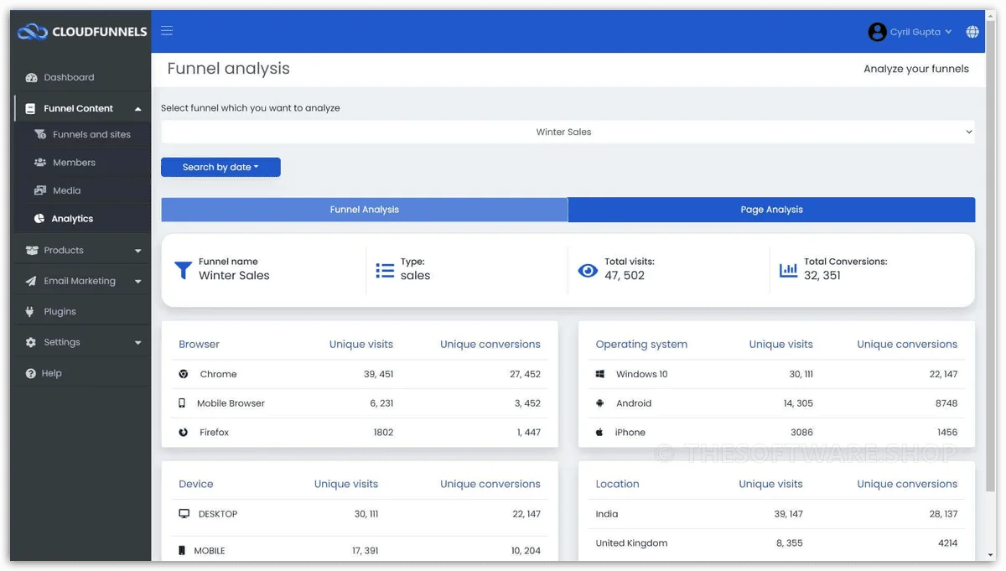Click the United Kingdom location label
Screen dimensions: 1006x571
(631, 543)
